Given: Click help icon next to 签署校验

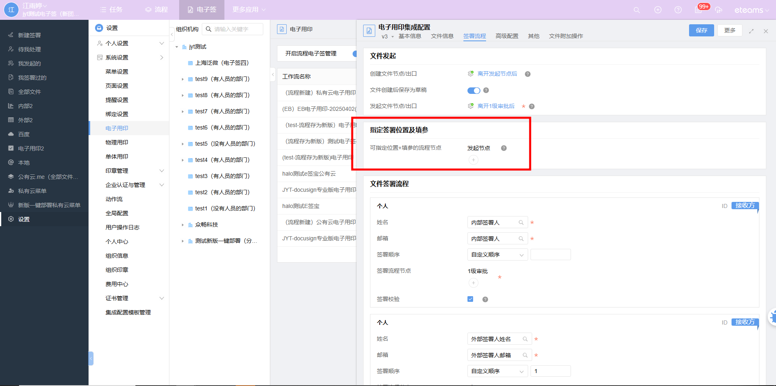Looking at the screenshot, I should [485, 299].
